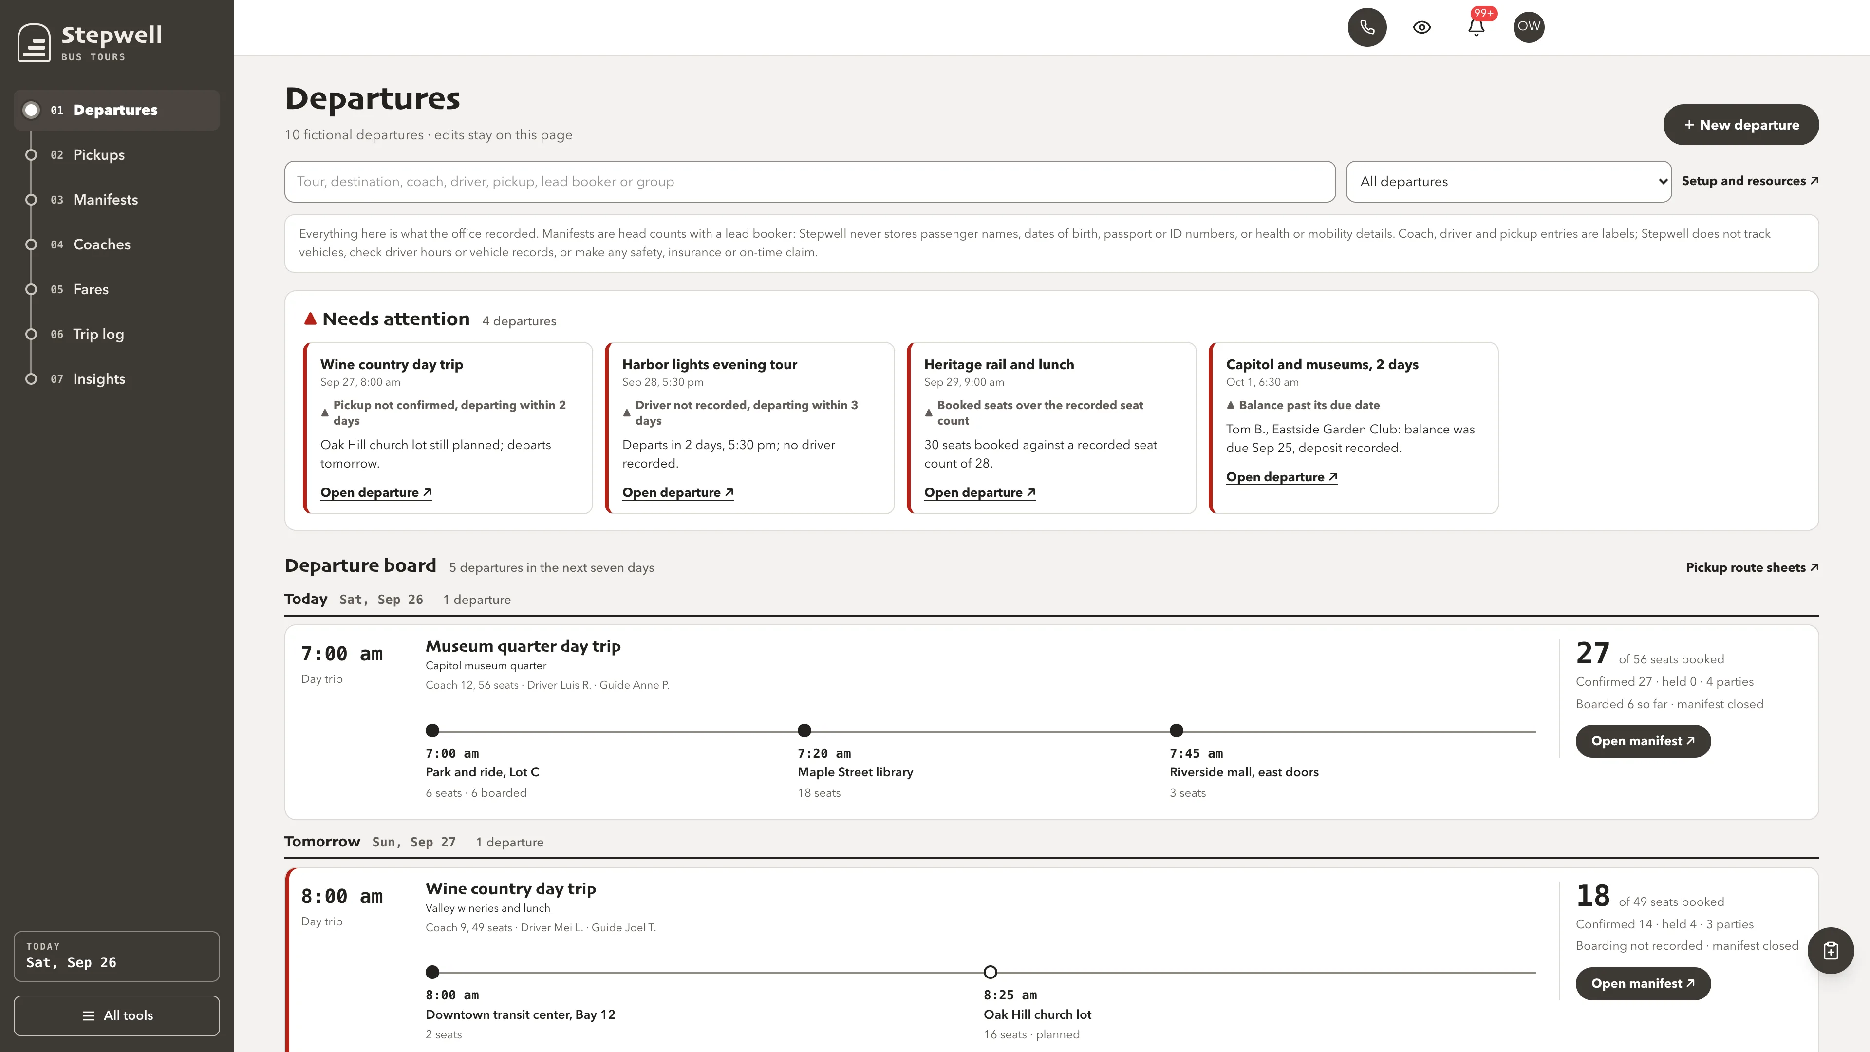Focus the departures search field

(x=809, y=182)
